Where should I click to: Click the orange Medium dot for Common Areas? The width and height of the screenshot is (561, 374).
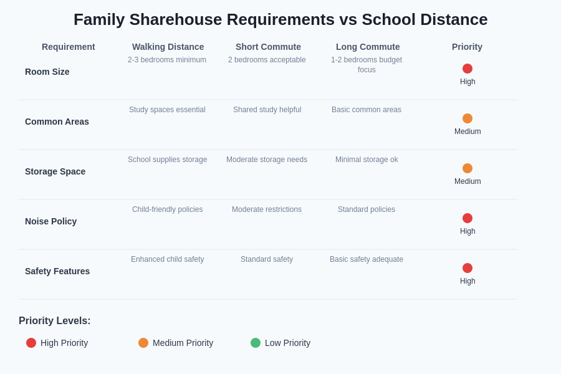[467, 118]
